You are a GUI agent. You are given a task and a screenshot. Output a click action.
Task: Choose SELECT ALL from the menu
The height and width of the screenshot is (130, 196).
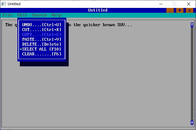[x=42, y=49]
